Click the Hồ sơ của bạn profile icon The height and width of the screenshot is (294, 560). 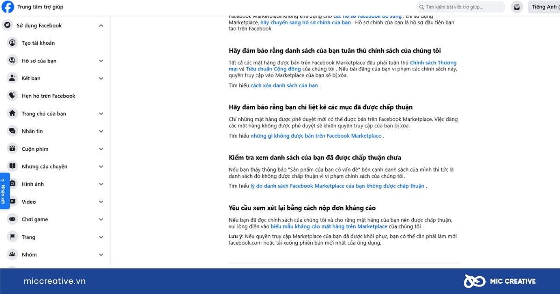click(x=12, y=61)
